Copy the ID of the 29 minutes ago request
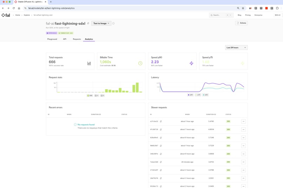The width and height of the screenshot is (283, 188). tap(161, 162)
